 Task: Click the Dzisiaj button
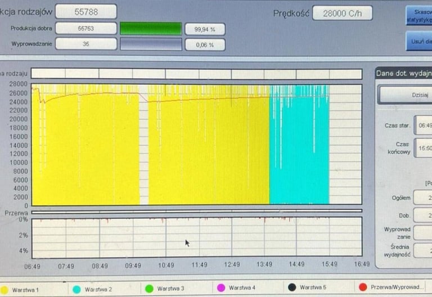[406, 94]
